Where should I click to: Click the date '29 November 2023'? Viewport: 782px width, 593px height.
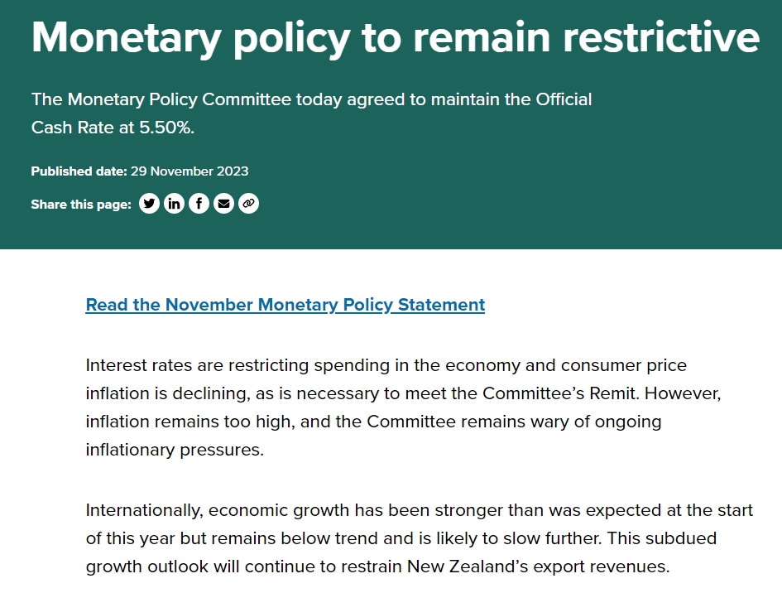point(190,171)
